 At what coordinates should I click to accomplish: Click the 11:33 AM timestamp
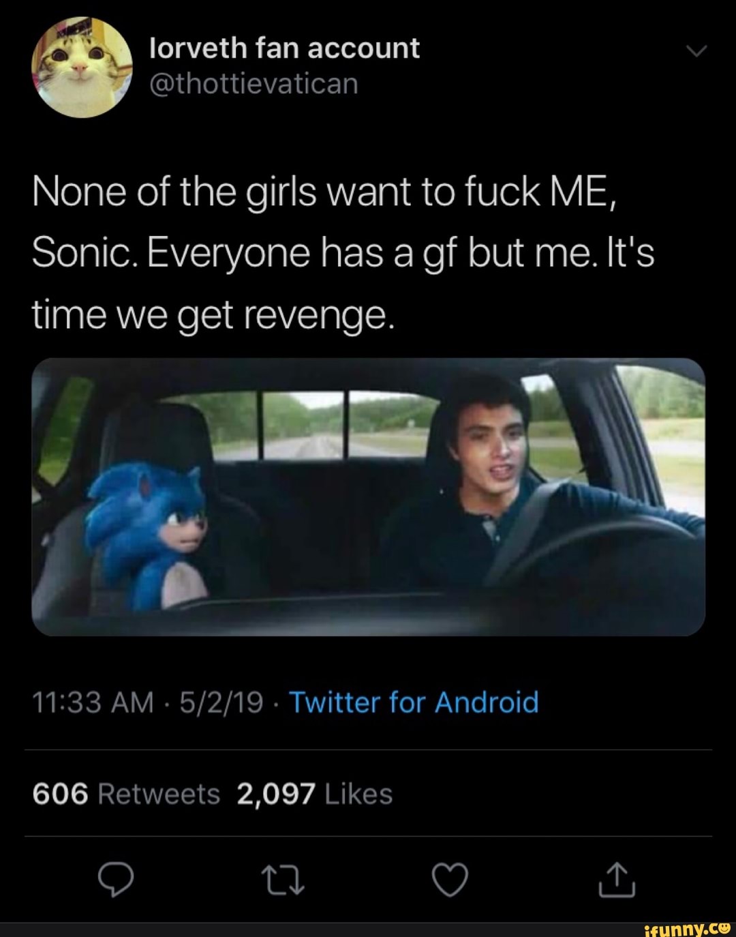[x=93, y=702]
